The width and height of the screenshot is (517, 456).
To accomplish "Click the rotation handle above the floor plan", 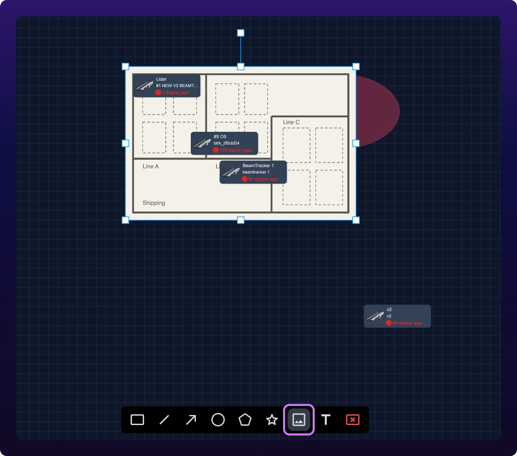I will click(241, 33).
